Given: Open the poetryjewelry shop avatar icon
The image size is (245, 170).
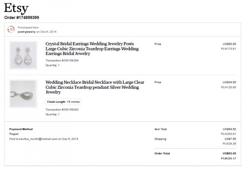Looking at the screenshot, I should point(11,29).
